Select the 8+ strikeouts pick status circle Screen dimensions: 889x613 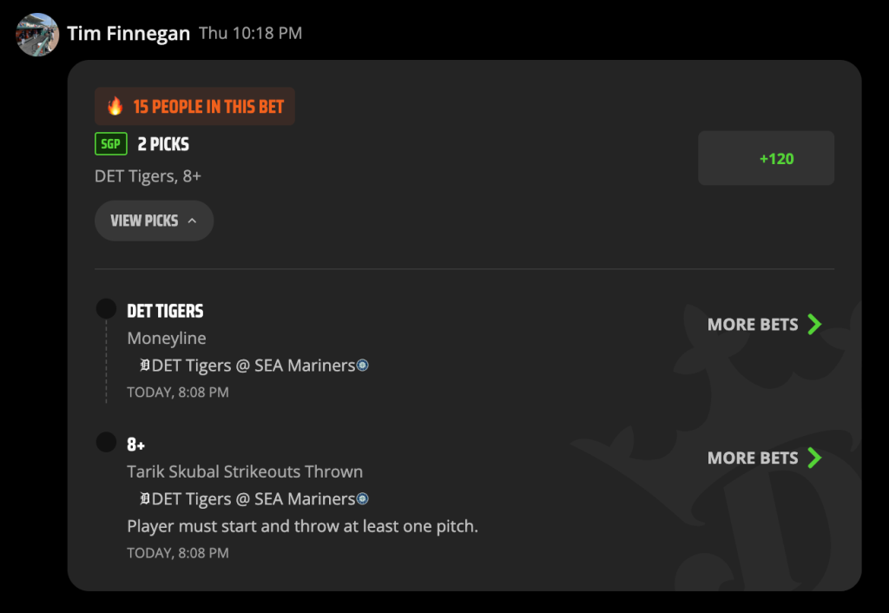coord(106,442)
